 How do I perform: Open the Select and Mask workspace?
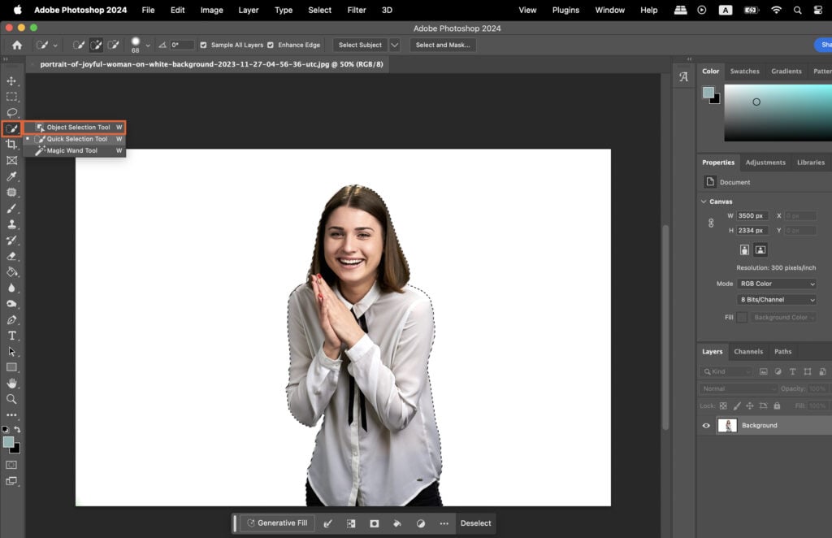442,45
